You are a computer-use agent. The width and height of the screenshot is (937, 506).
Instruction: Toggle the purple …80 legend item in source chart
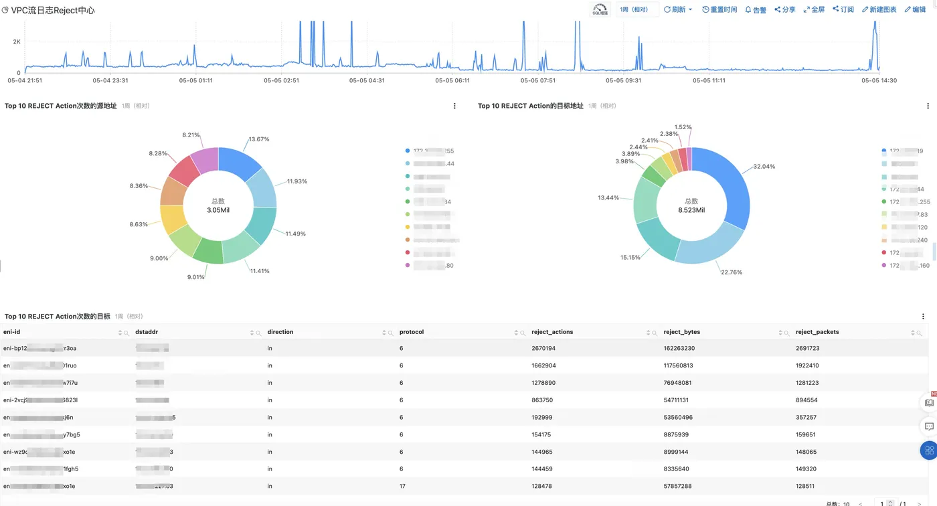click(430, 266)
